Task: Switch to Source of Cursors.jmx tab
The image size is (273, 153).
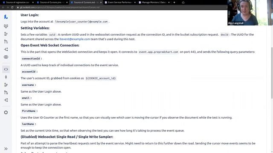Action: click(52, 3)
